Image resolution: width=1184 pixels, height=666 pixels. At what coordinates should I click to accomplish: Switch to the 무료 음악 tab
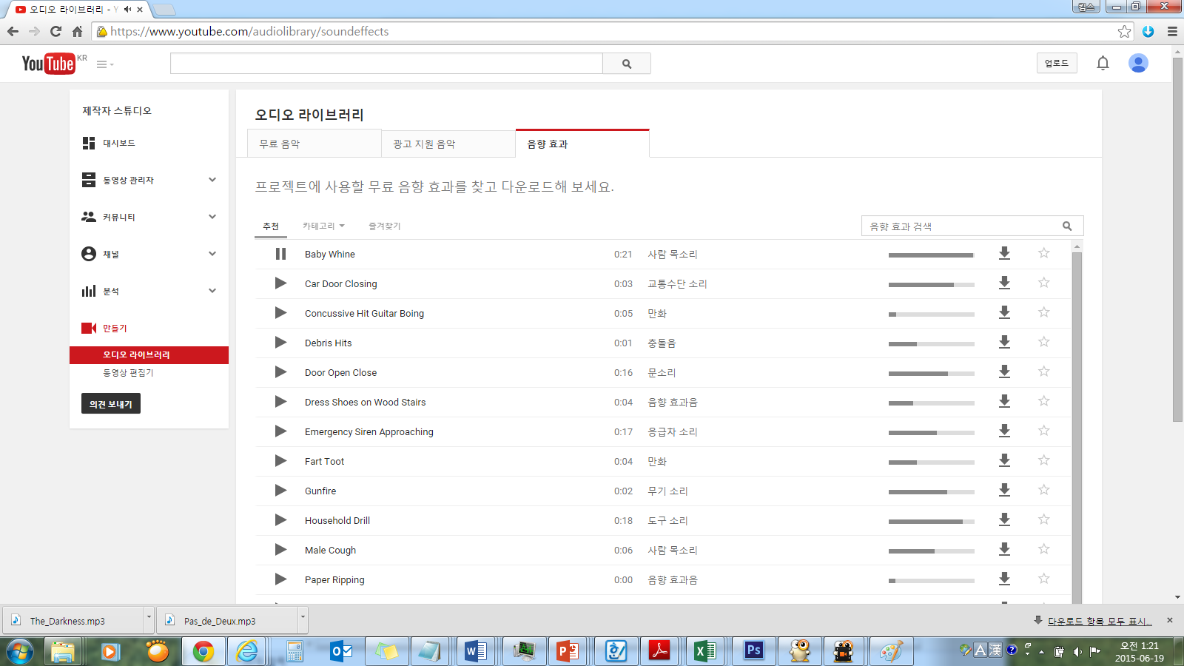pos(314,144)
